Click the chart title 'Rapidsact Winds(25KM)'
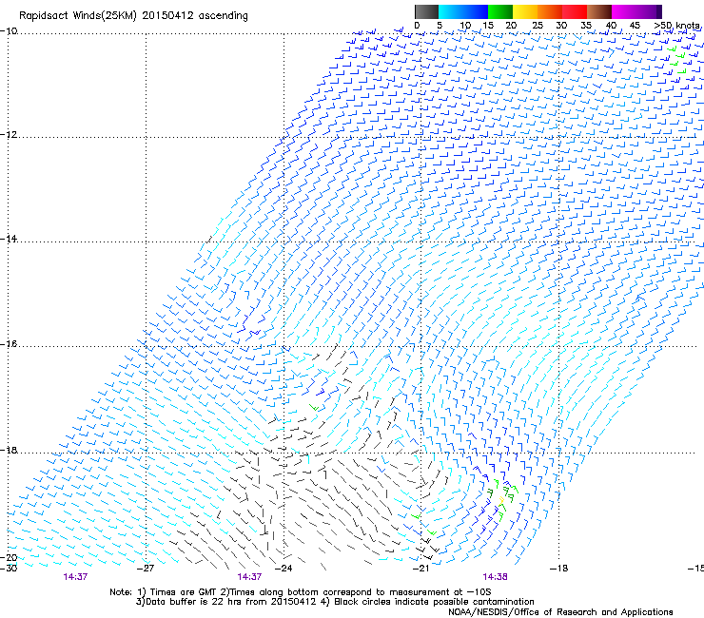 [77, 16]
